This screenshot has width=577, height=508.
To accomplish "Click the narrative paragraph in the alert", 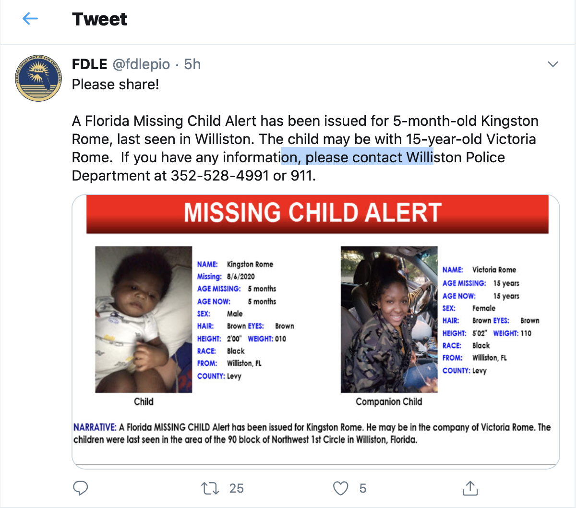I will (312, 433).
